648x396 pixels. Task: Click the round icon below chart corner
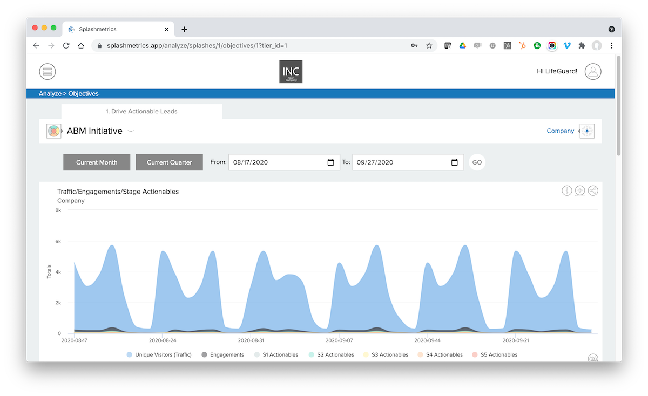point(593,358)
